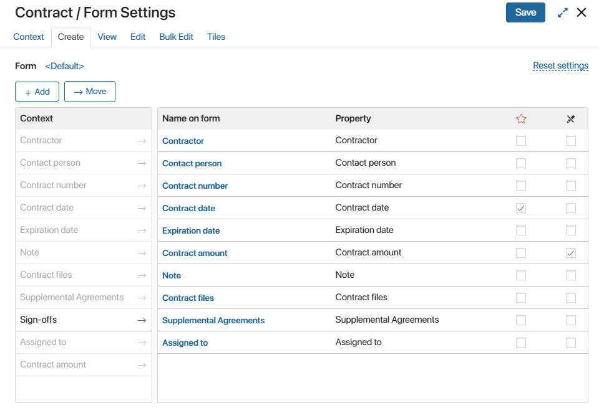Screen dimensions: 599x408
Task: Switch to the Context tab
Action: pyautogui.click(x=29, y=37)
